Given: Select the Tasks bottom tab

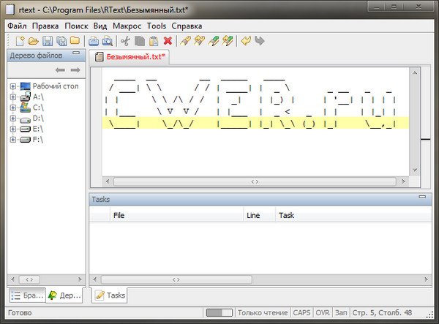Looking at the screenshot, I should (110, 295).
